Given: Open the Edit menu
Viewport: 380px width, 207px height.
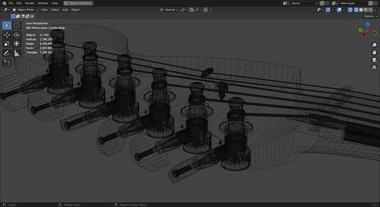Looking at the screenshot, I should click(x=19, y=3).
